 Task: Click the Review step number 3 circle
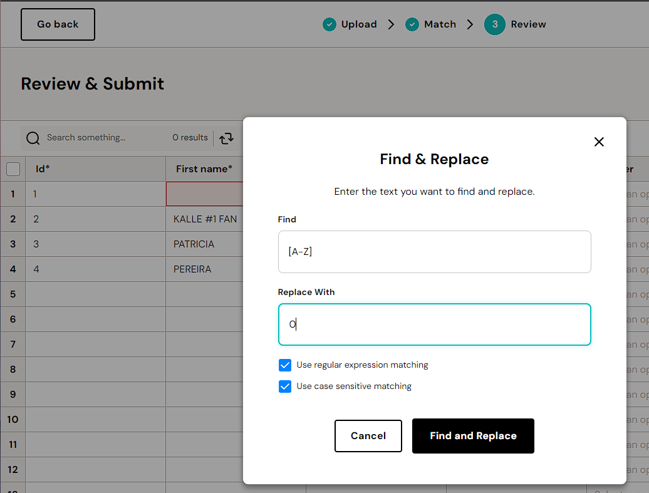(495, 24)
